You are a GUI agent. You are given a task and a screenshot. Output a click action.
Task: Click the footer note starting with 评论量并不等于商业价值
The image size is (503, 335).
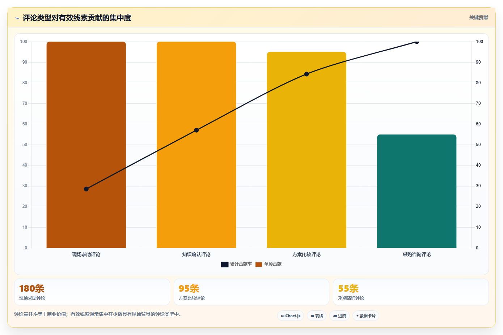click(x=98, y=314)
